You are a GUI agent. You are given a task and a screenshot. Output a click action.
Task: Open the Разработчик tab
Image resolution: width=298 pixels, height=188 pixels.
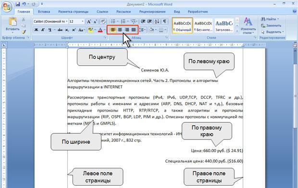coord(198,12)
